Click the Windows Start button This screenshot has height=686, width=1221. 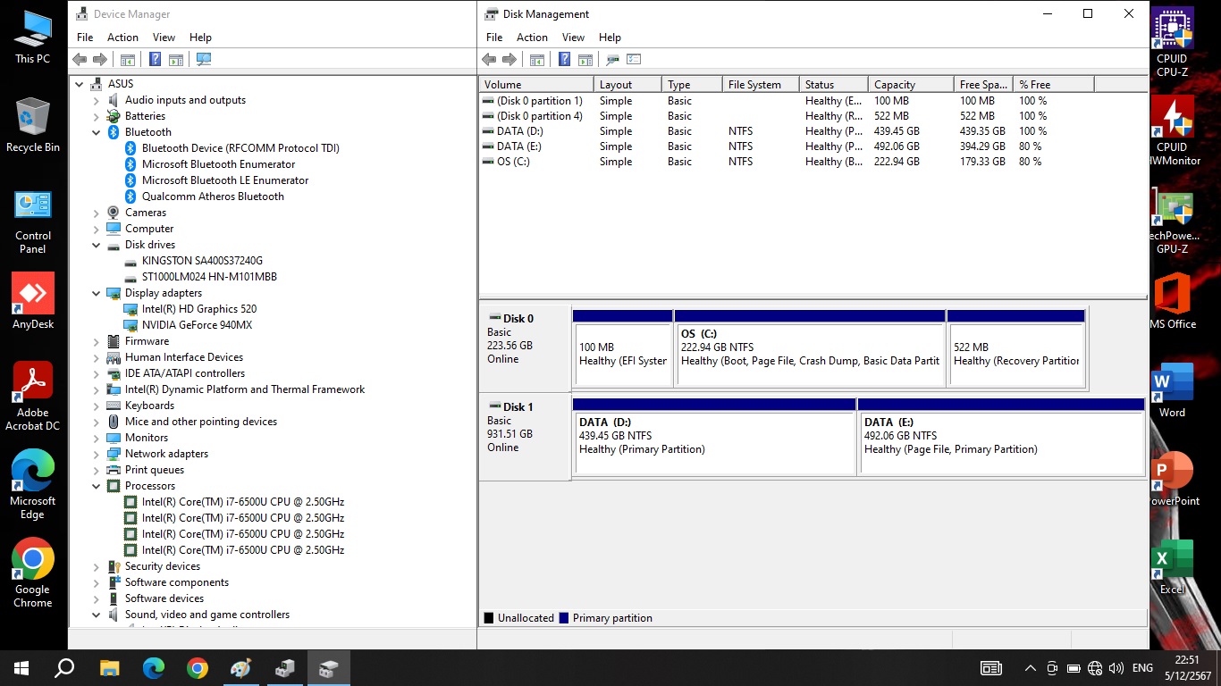pyautogui.click(x=21, y=668)
